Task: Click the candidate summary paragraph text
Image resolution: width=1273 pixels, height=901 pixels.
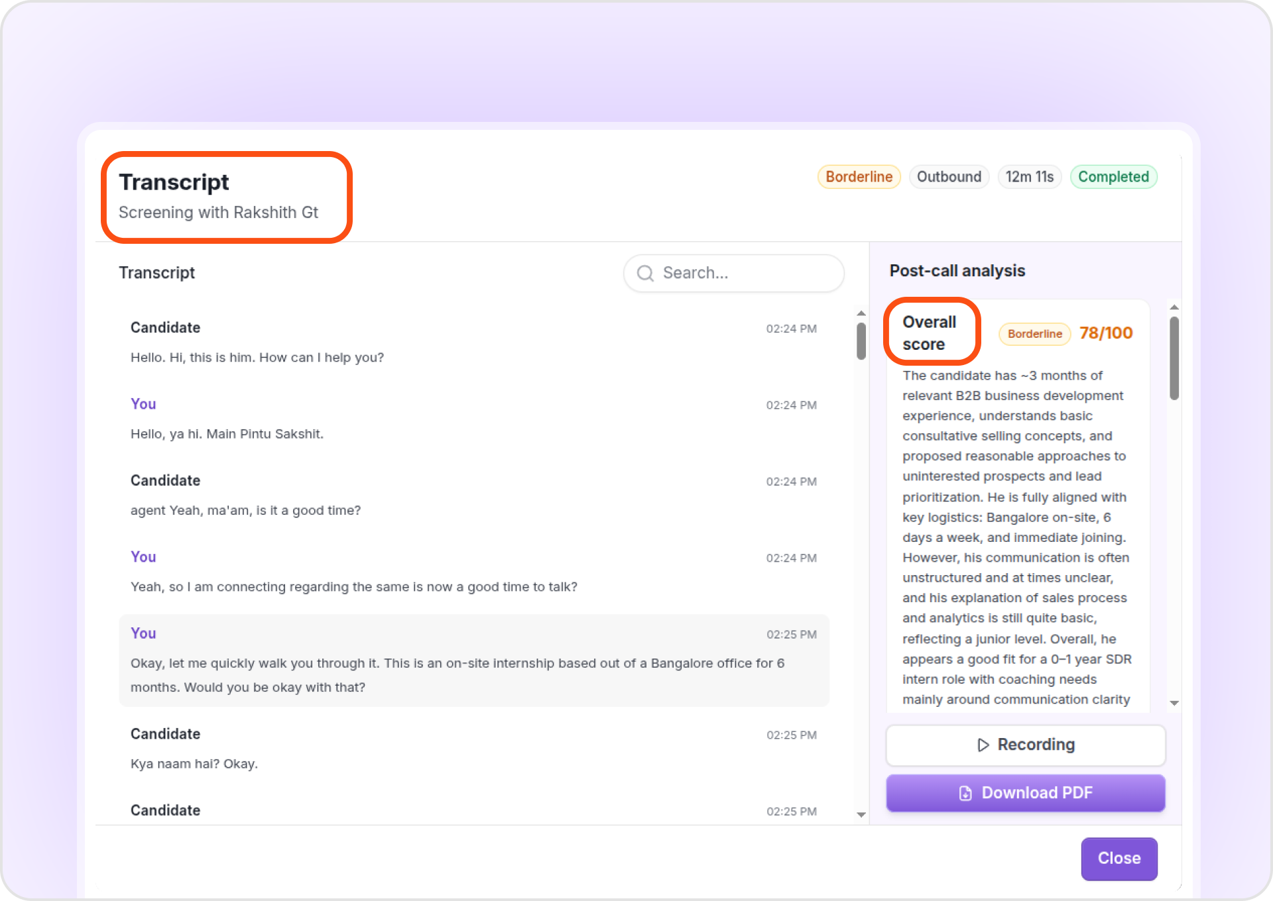Action: 1017,537
